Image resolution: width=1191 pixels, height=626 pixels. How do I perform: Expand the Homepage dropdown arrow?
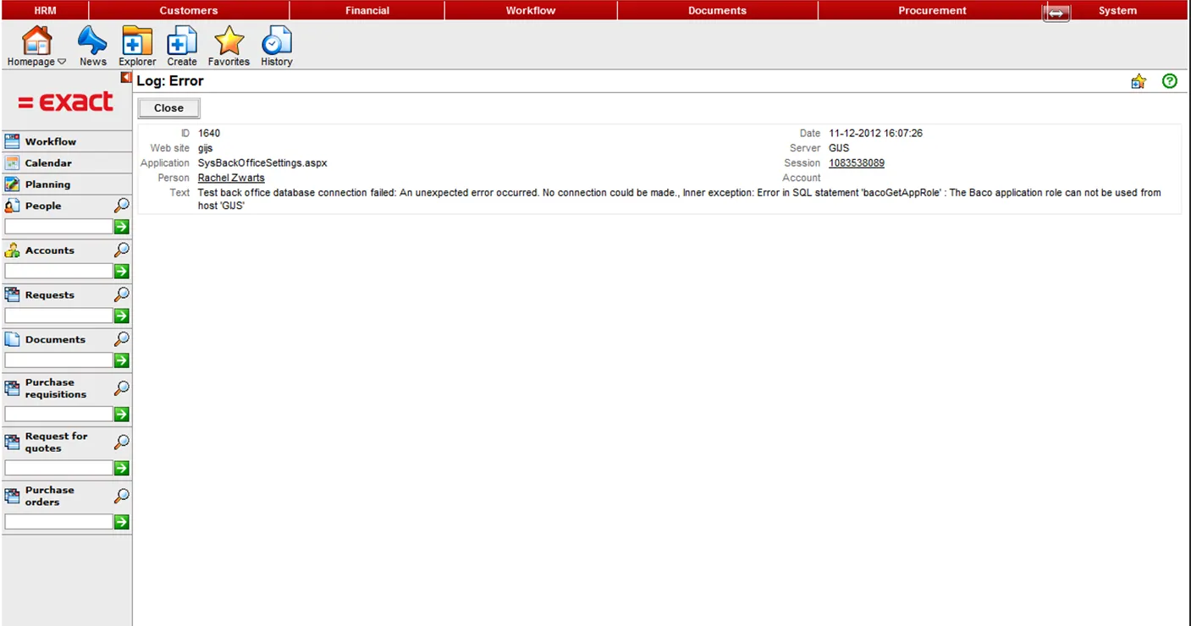(x=62, y=62)
